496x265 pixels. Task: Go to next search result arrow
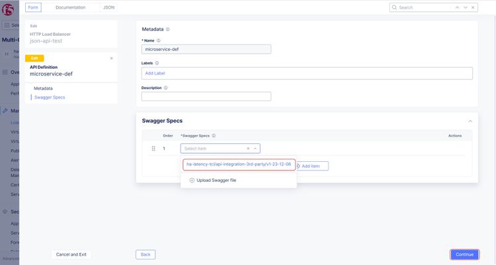coord(466,7)
